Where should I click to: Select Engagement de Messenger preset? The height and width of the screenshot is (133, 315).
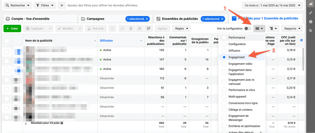(242, 118)
